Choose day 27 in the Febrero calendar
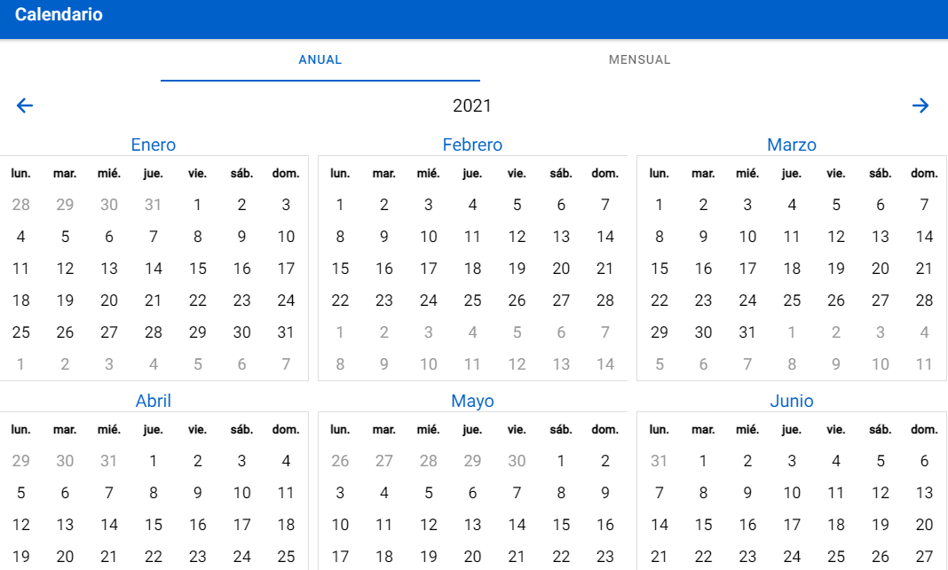Image resolution: width=948 pixels, height=570 pixels. pyautogui.click(x=561, y=301)
